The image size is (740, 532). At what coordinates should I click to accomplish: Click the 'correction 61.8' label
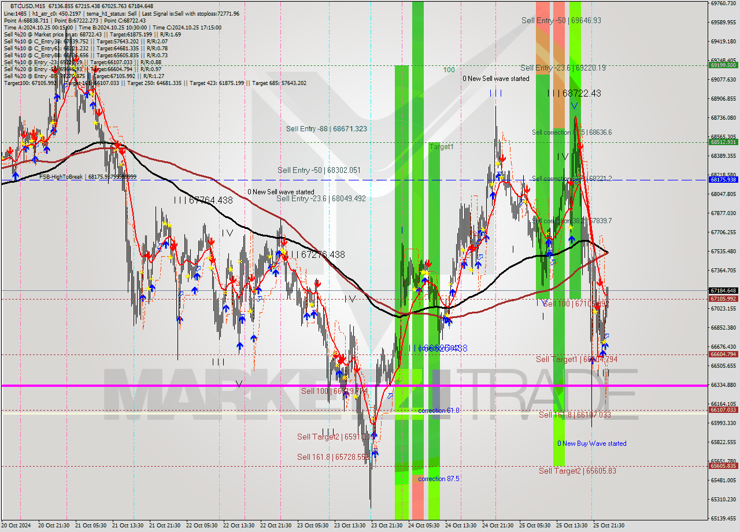[x=439, y=411]
